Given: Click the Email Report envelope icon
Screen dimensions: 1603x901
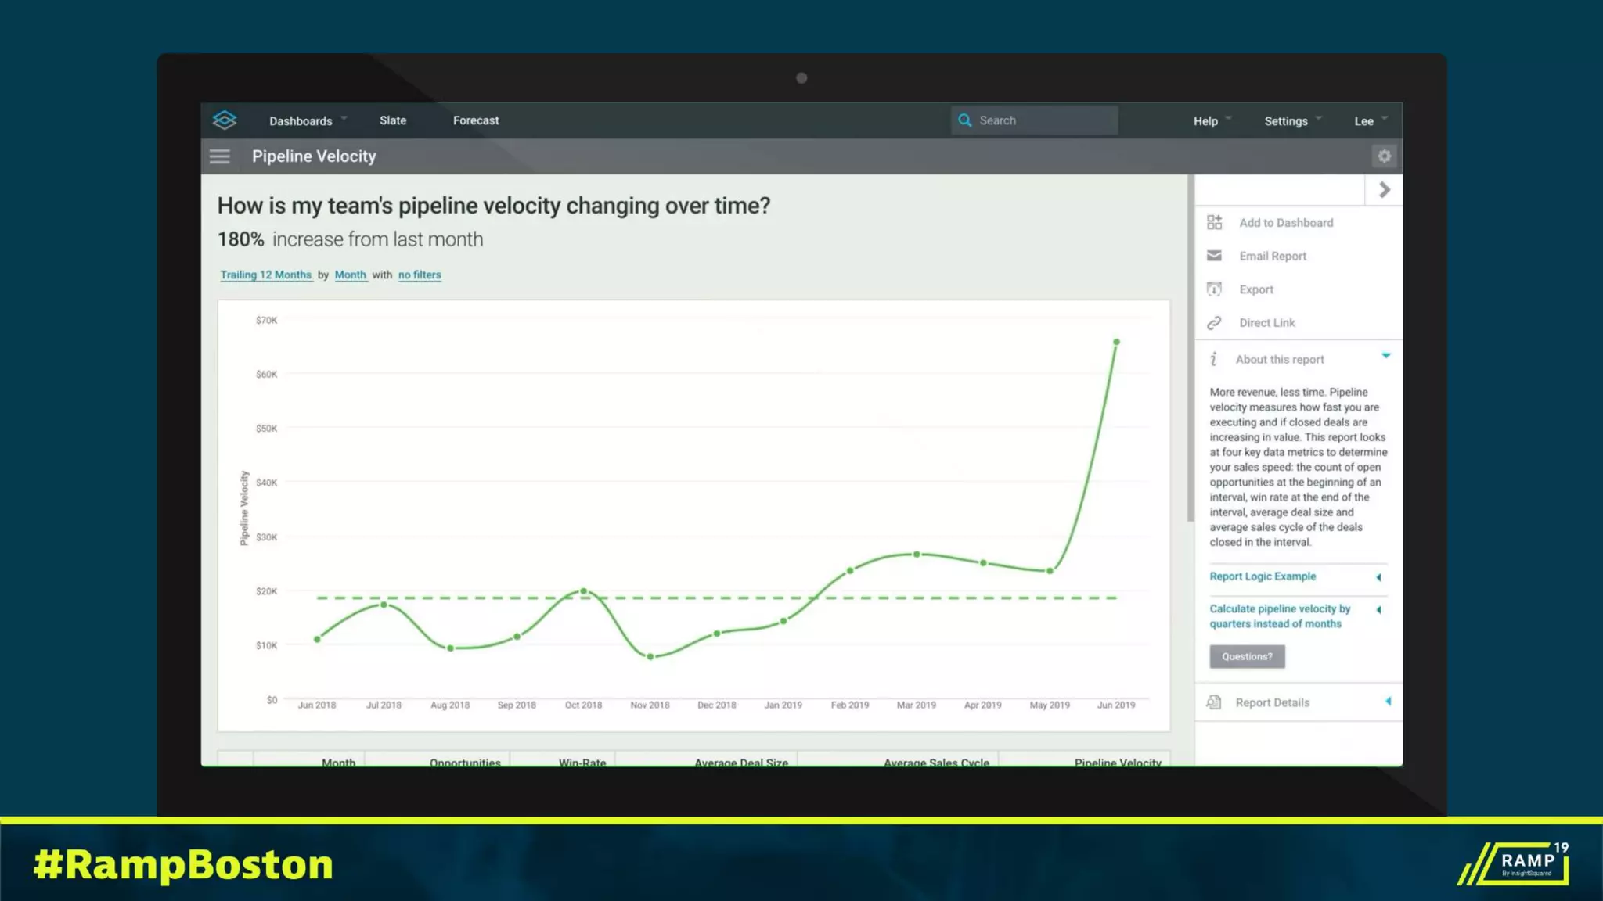Looking at the screenshot, I should (1214, 256).
